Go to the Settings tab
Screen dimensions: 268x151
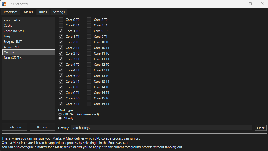tap(59, 12)
